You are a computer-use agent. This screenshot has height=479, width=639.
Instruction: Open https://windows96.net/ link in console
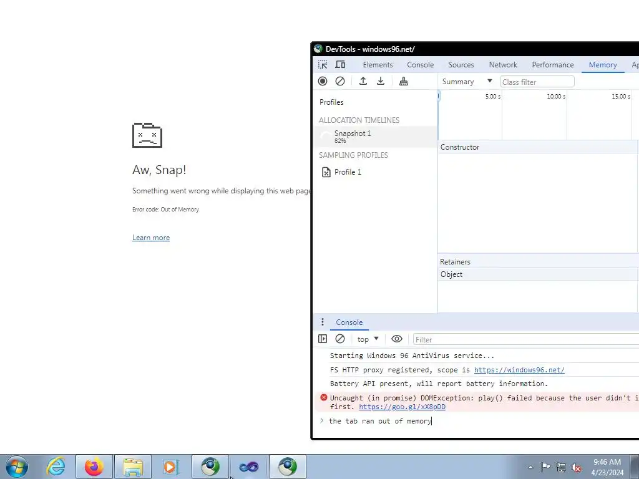click(x=519, y=370)
